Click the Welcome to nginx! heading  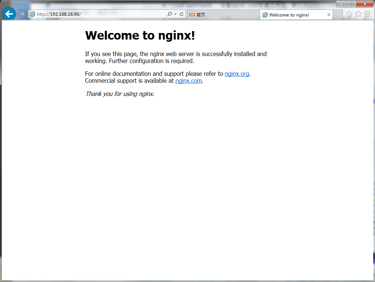tap(140, 36)
